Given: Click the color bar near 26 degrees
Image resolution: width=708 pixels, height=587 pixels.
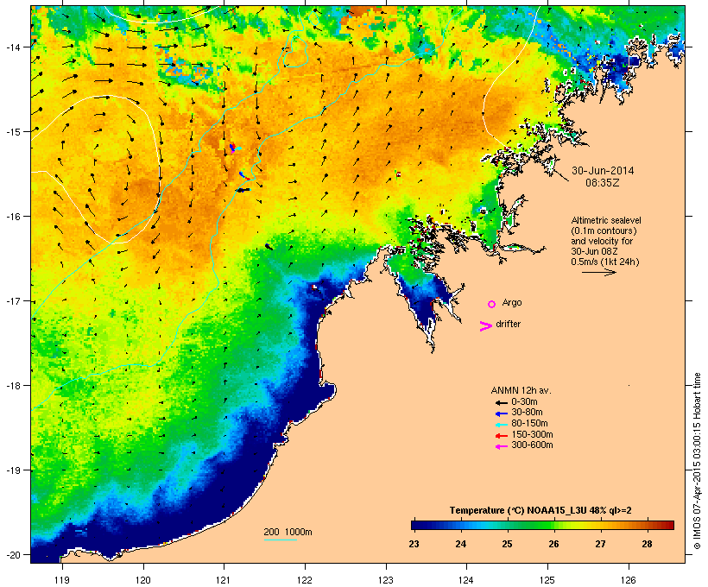Looking at the screenshot, I should [x=553, y=525].
